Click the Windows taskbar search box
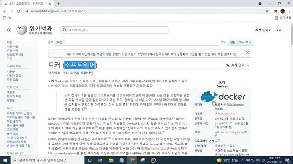This screenshot has height=164, width=293. click(48, 160)
